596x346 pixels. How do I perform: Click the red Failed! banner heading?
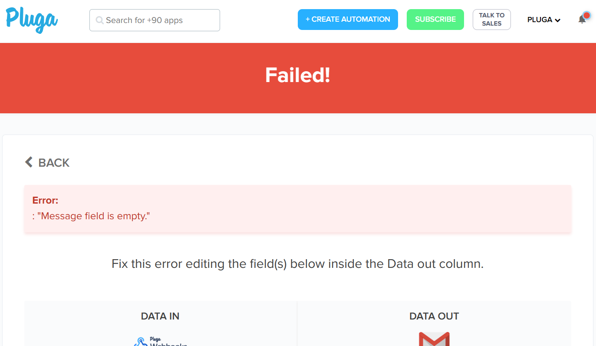tap(298, 75)
